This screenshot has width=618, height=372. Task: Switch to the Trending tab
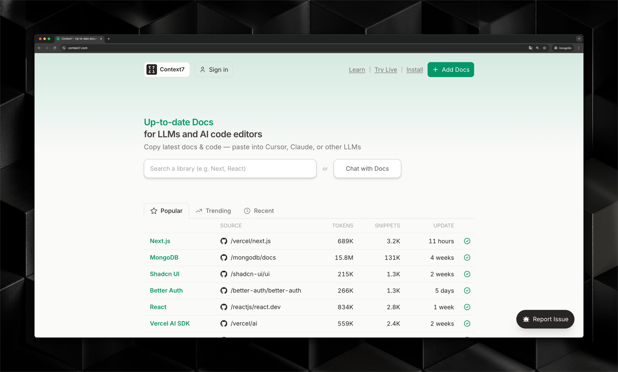tap(213, 211)
